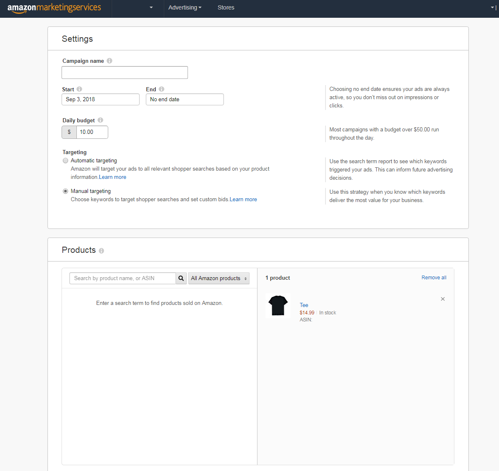Click the Daily budget info icon
The width and height of the screenshot is (499, 471).
click(x=100, y=120)
